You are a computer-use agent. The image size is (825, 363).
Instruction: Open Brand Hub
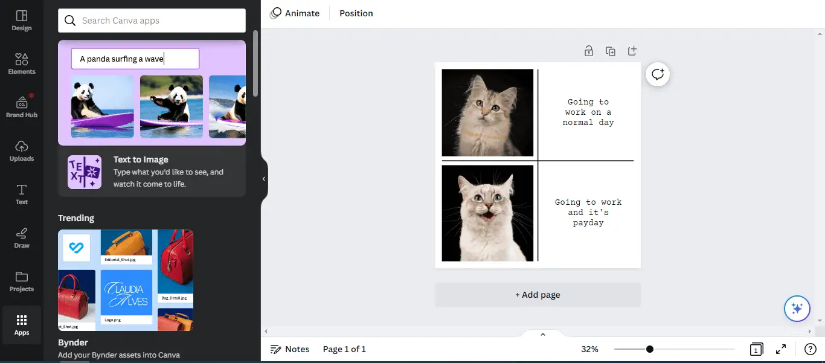[x=22, y=106]
